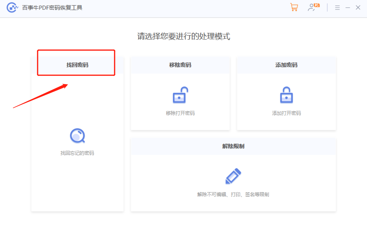Click the magnifier icon for password recovery
The image size is (367, 232).
coord(77,136)
